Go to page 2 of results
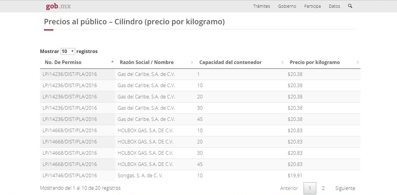Image resolution: width=397 pixels, height=195 pixels. (x=323, y=188)
